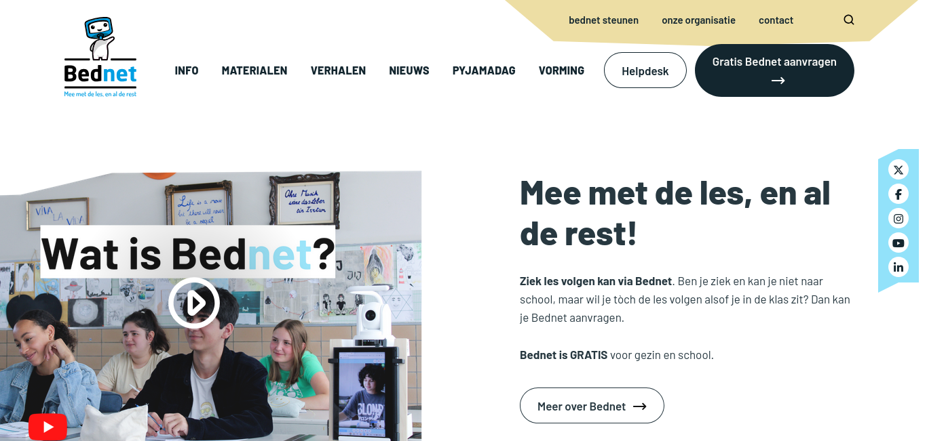Open the 'onze organisatie' link

click(698, 20)
